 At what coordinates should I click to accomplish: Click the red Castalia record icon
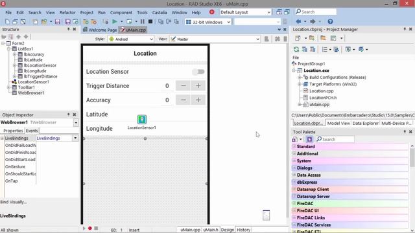pyautogui.click(x=212, y=12)
